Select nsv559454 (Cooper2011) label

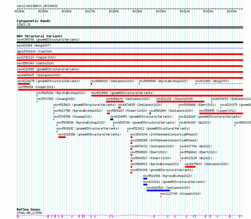tap(36, 87)
